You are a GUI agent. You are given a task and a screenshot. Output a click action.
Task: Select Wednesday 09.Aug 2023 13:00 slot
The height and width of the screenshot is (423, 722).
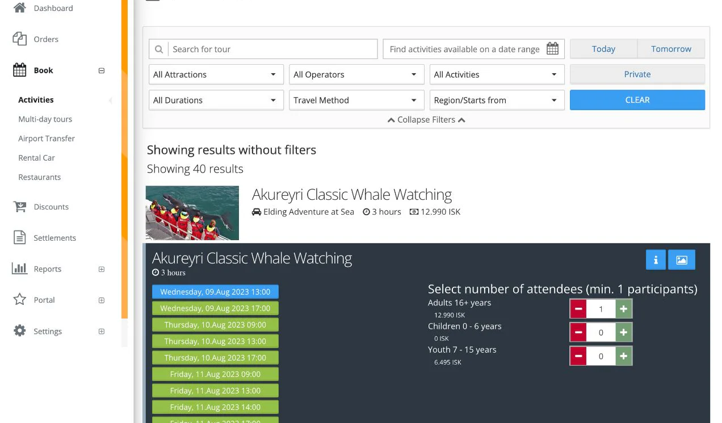click(215, 292)
